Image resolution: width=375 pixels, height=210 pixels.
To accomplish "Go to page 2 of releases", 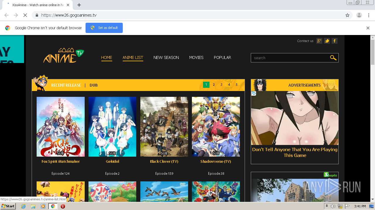I will click(x=214, y=85).
